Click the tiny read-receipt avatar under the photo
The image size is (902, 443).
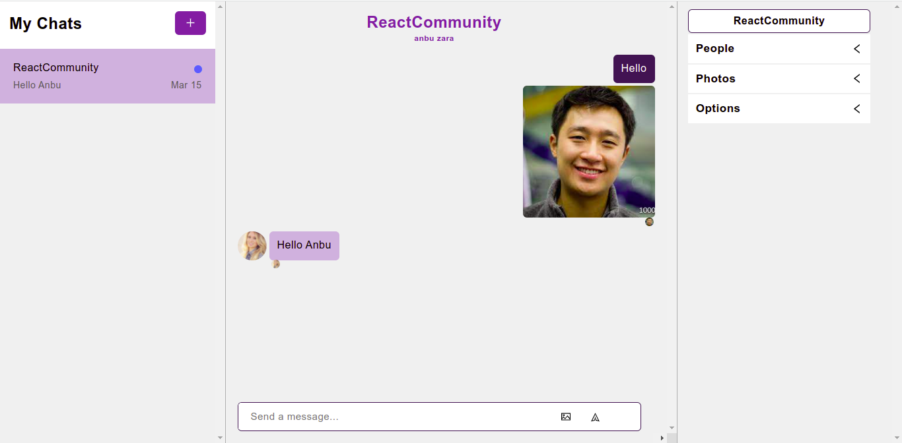(649, 222)
